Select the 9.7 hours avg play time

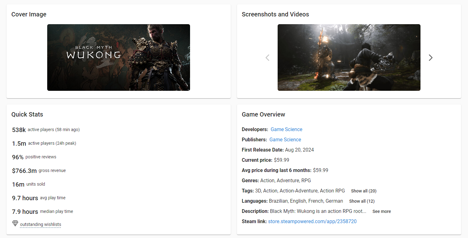click(x=39, y=198)
